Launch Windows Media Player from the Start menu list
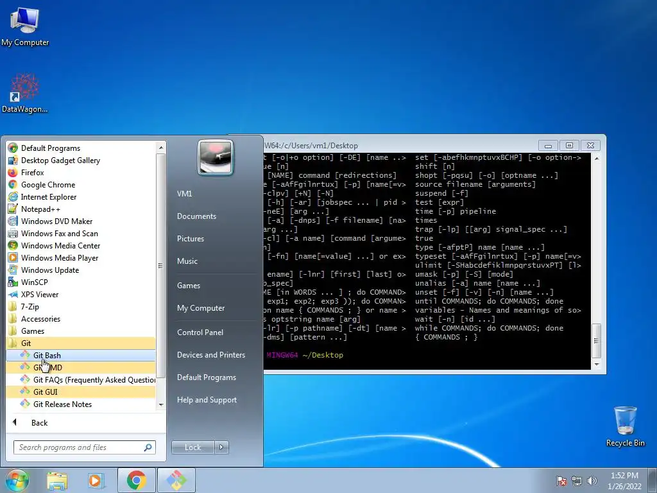The image size is (657, 493). pos(81,257)
